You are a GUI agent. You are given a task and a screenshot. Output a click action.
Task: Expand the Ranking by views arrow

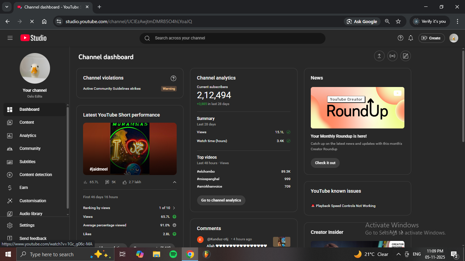(x=174, y=208)
